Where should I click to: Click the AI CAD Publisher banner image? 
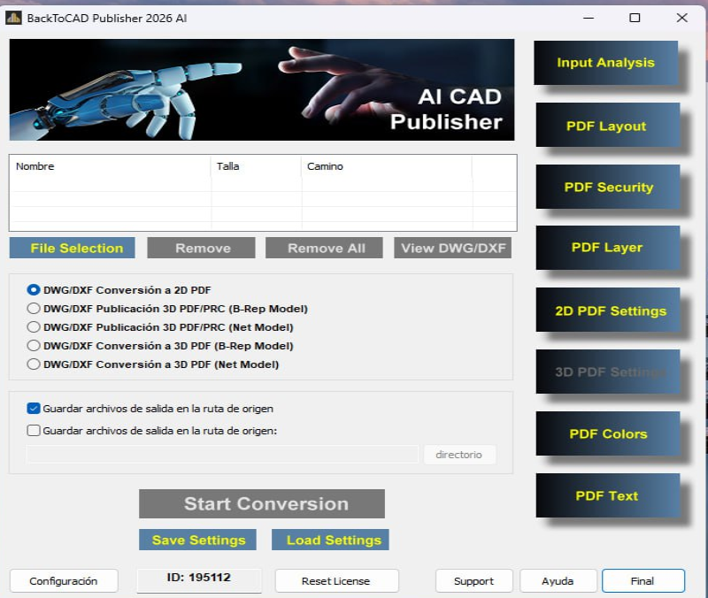point(262,90)
